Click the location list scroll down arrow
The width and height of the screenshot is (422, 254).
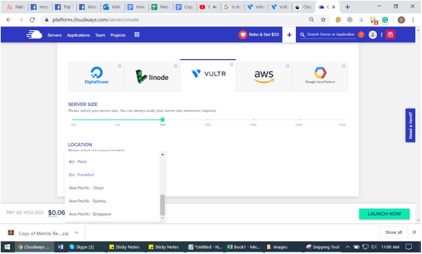(162, 218)
